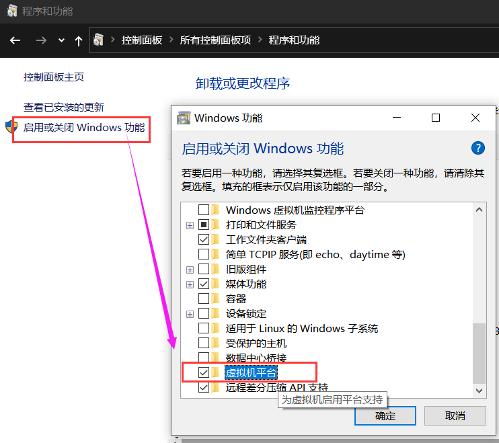
Task: Close the Windows 功能 dialog
Action: pyautogui.click(x=475, y=118)
